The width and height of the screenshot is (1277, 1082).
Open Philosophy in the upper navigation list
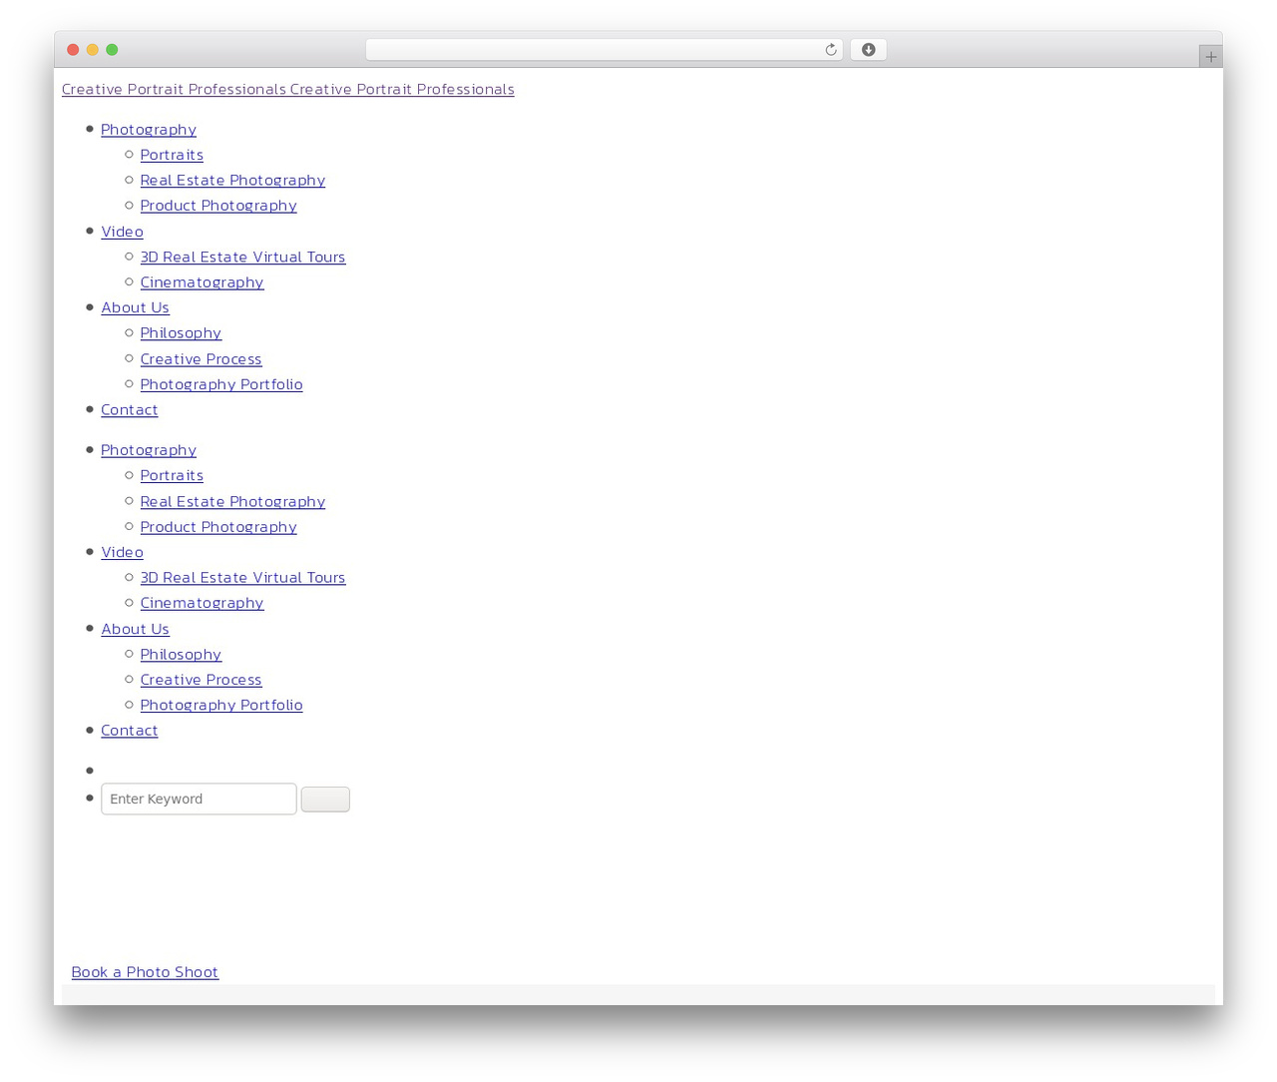[x=181, y=333]
